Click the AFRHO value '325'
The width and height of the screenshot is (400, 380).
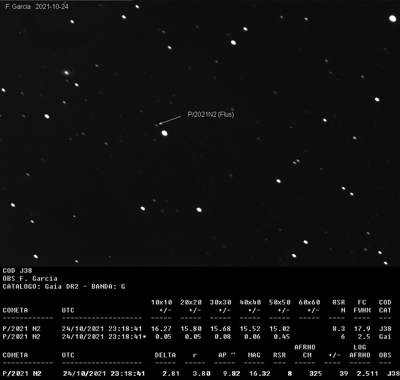pyautogui.click(x=315, y=374)
